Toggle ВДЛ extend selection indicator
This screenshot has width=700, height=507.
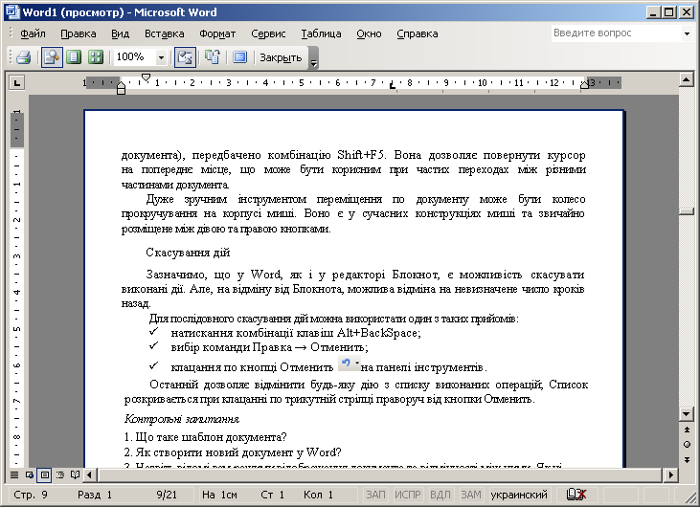tap(440, 495)
